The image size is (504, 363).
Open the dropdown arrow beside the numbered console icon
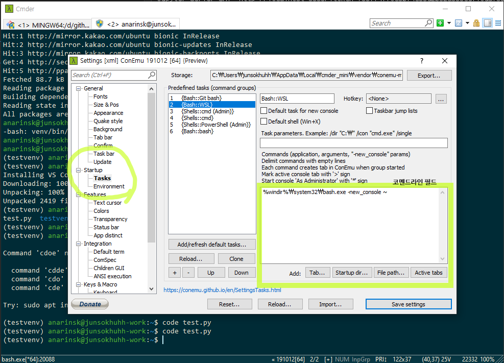(467, 23)
